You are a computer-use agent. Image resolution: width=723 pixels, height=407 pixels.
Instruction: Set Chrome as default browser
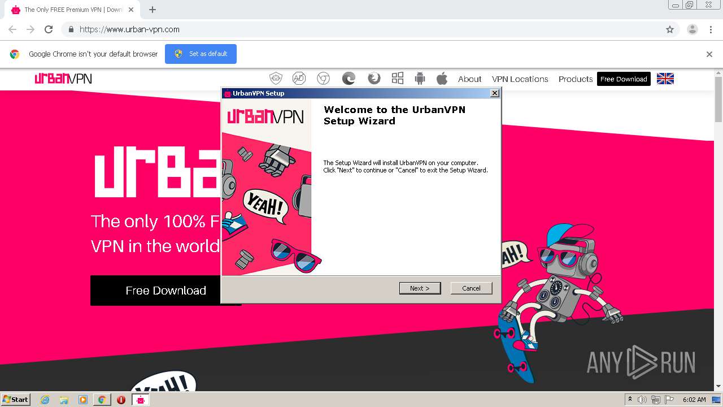coord(201,54)
